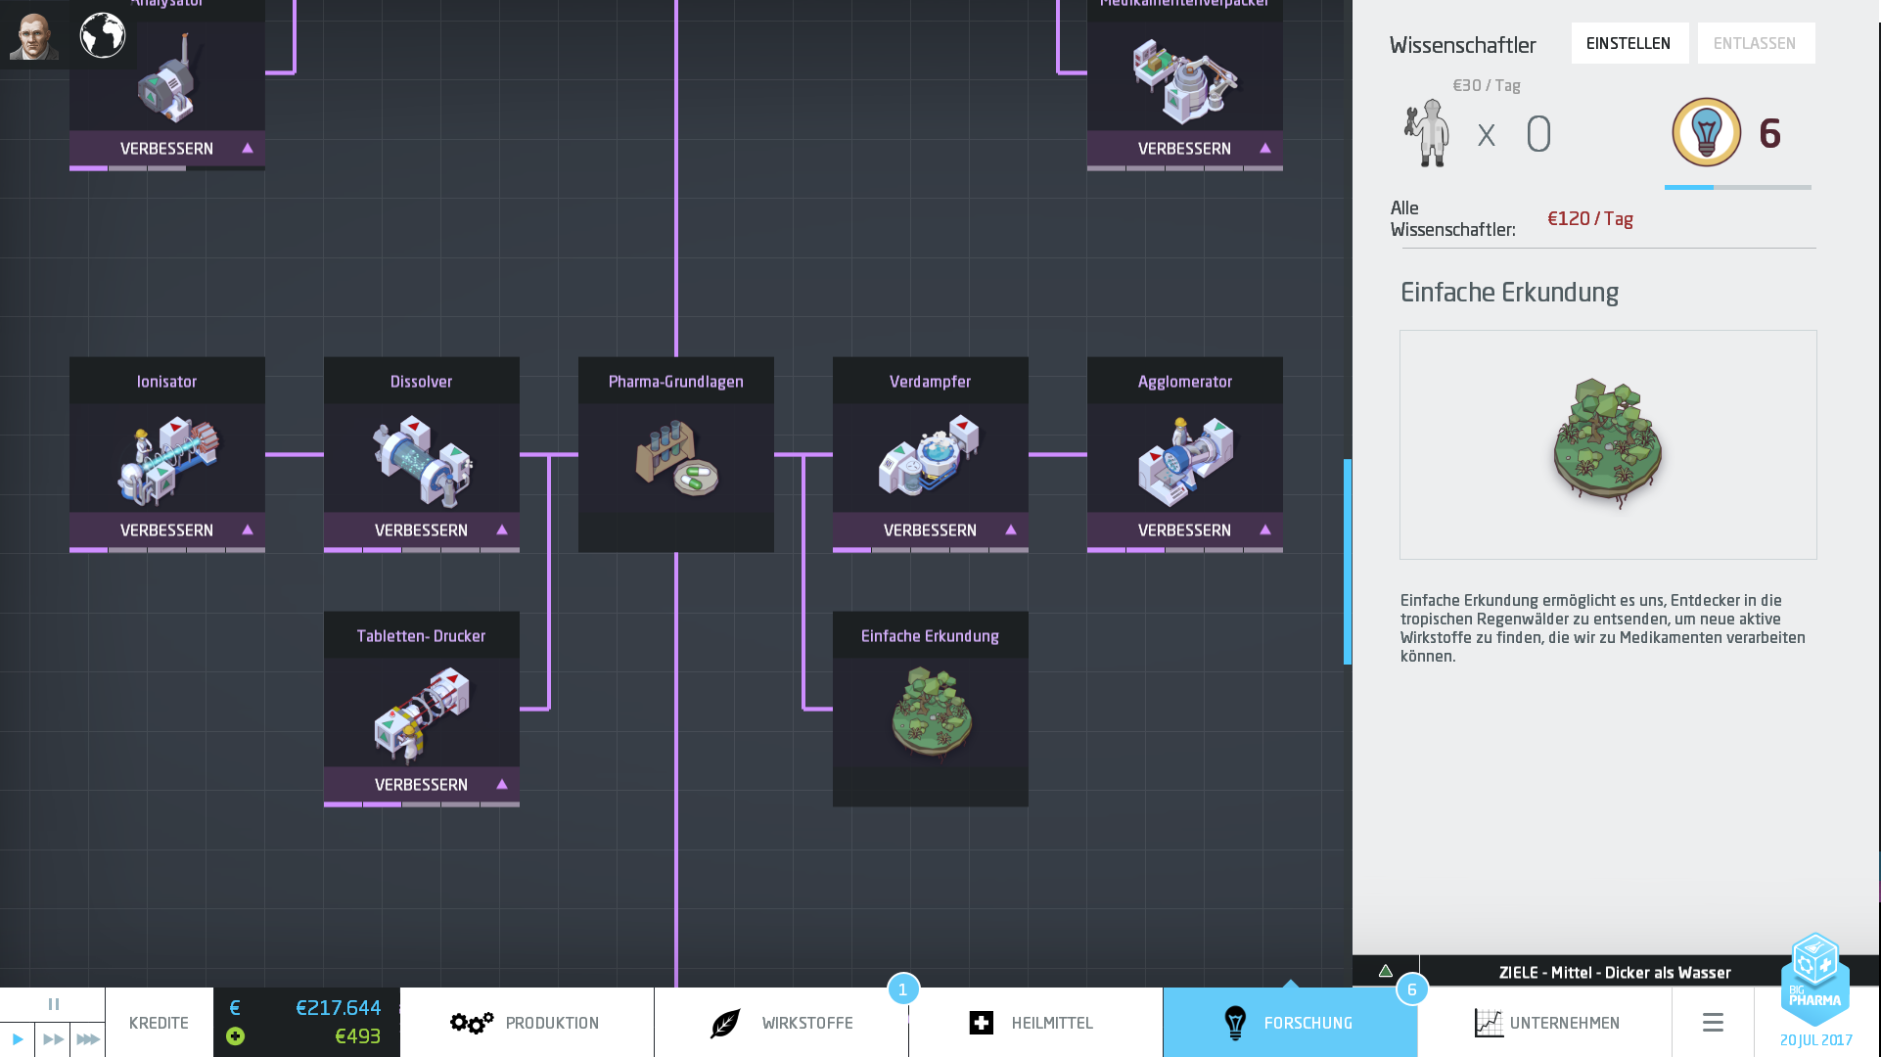Image resolution: width=1881 pixels, height=1057 pixels.
Task: Click the Forschung lightbulb icon
Action: tap(1235, 1023)
